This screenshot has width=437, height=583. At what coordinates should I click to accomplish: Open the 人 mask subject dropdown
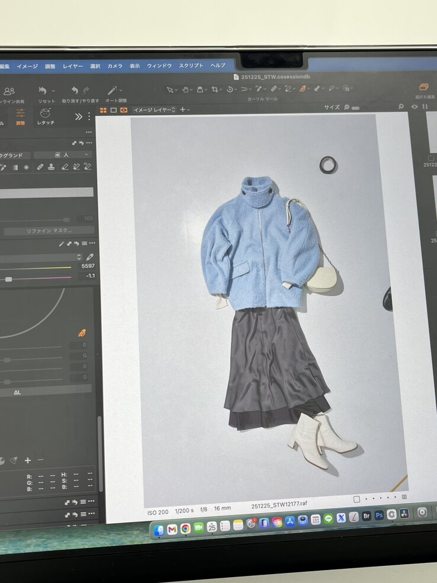62,155
